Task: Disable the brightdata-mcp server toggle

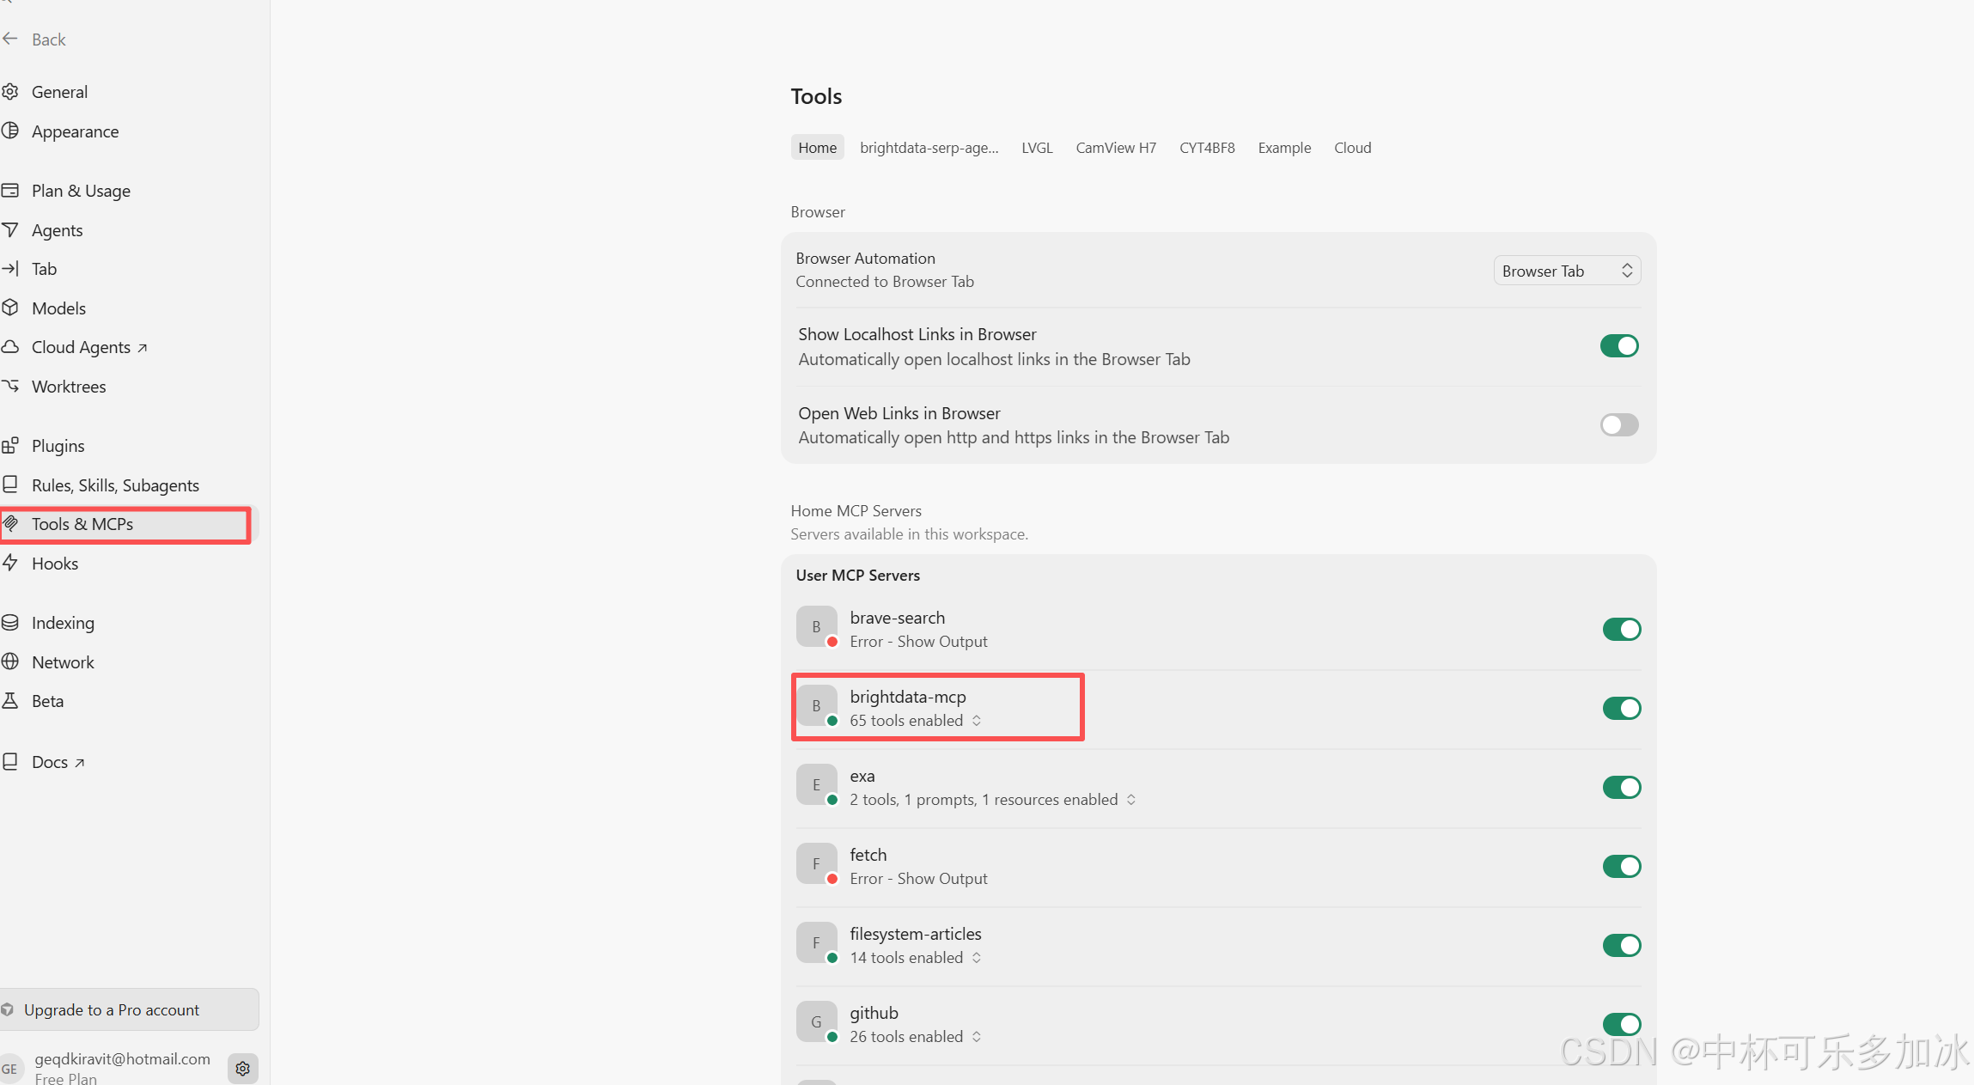Action: pyautogui.click(x=1622, y=708)
